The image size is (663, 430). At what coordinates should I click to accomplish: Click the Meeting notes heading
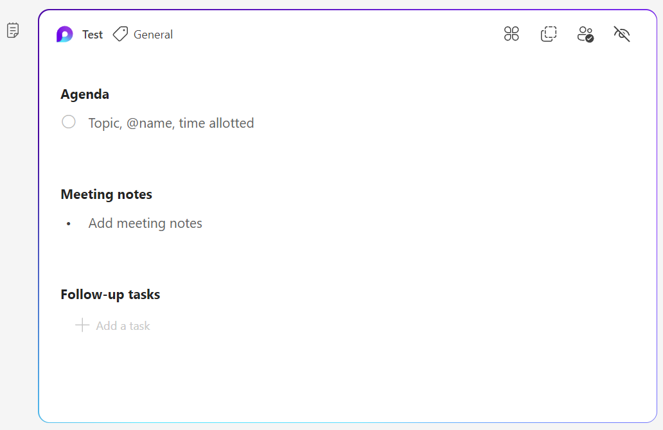106,194
